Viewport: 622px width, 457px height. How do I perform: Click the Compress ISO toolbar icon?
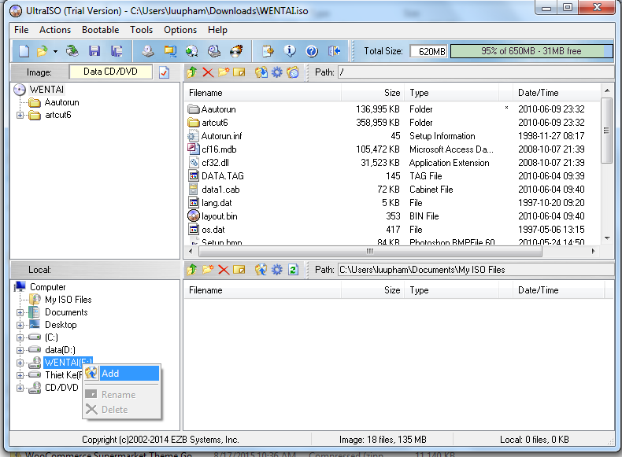click(x=171, y=51)
